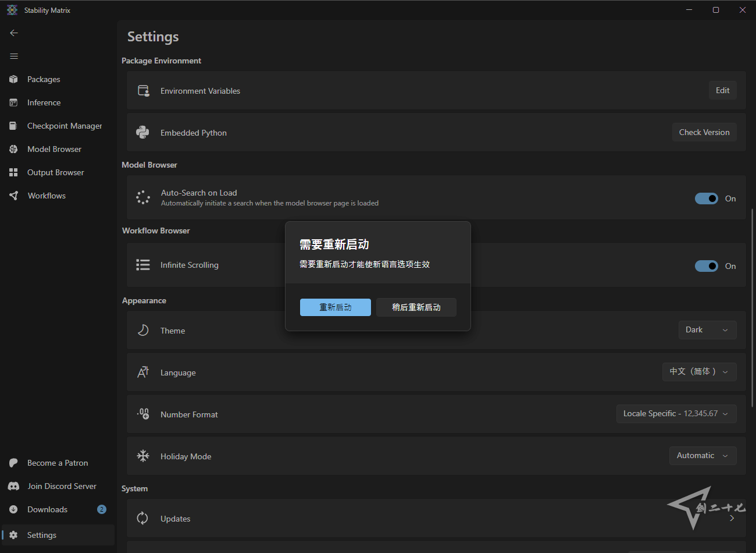This screenshot has width=756, height=553.
Task: Click the Stability Matrix app logo
Action: pyautogui.click(x=12, y=10)
